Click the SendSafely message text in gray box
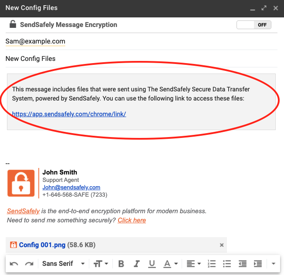Viewport: 284px width, 275px height. click(x=131, y=94)
